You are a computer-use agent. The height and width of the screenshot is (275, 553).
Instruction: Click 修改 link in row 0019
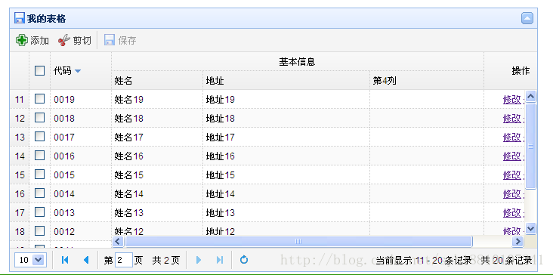(x=512, y=100)
